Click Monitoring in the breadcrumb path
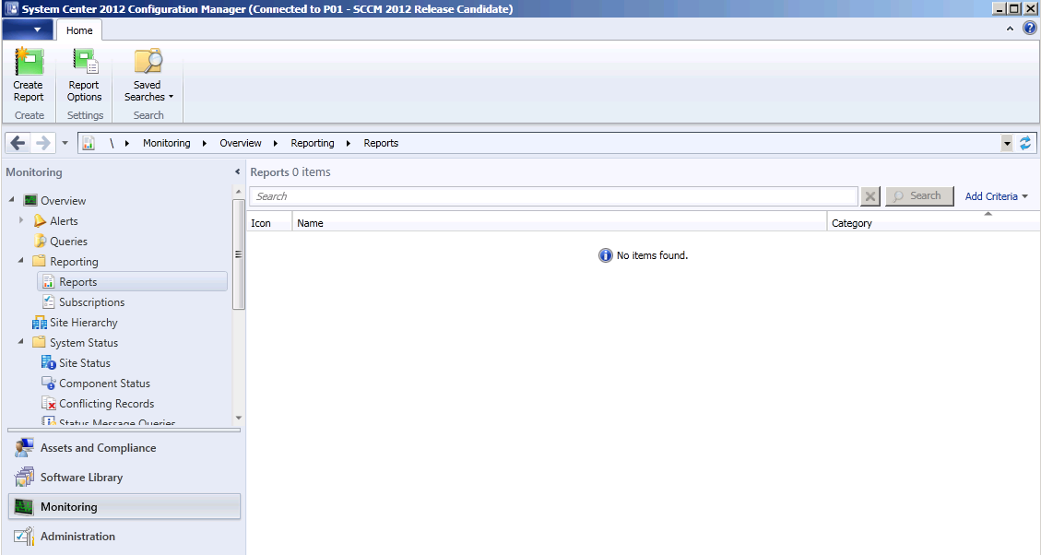The width and height of the screenshot is (1041, 555). tap(167, 143)
